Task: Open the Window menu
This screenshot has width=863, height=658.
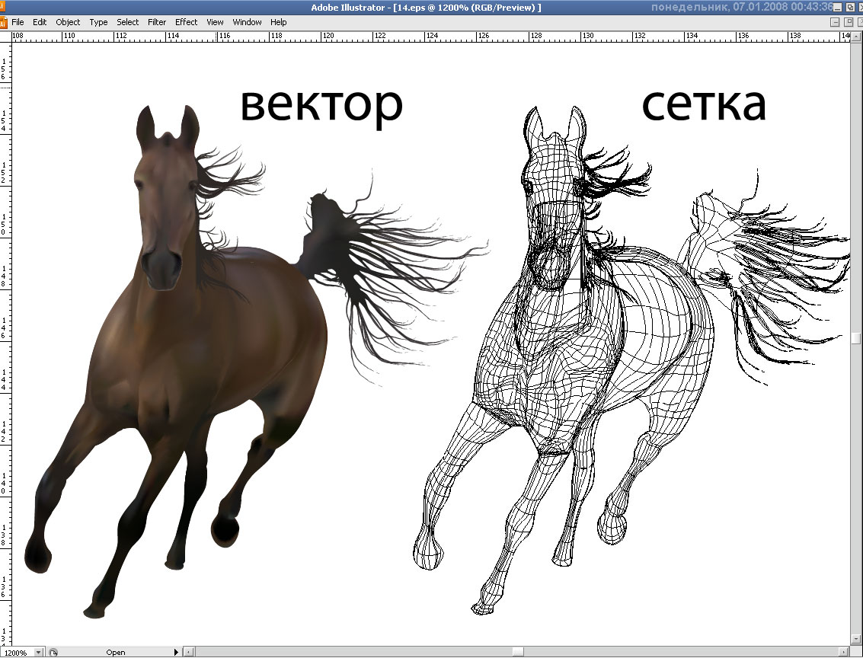Action: click(247, 22)
